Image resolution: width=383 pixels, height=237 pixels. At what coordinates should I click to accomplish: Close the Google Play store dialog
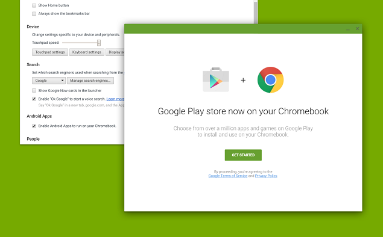click(357, 29)
